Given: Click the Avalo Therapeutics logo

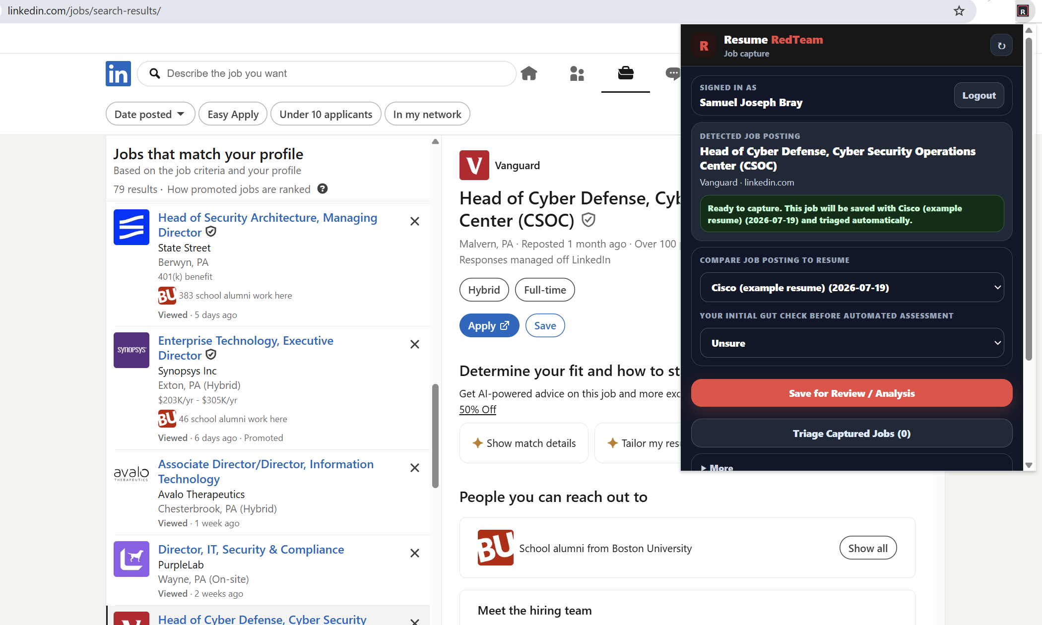Looking at the screenshot, I should (131, 474).
